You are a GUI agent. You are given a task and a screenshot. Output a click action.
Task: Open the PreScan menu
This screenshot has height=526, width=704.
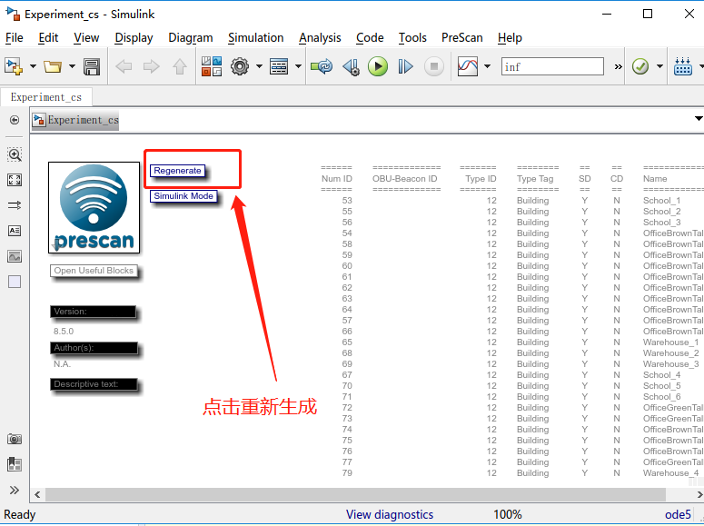point(462,38)
